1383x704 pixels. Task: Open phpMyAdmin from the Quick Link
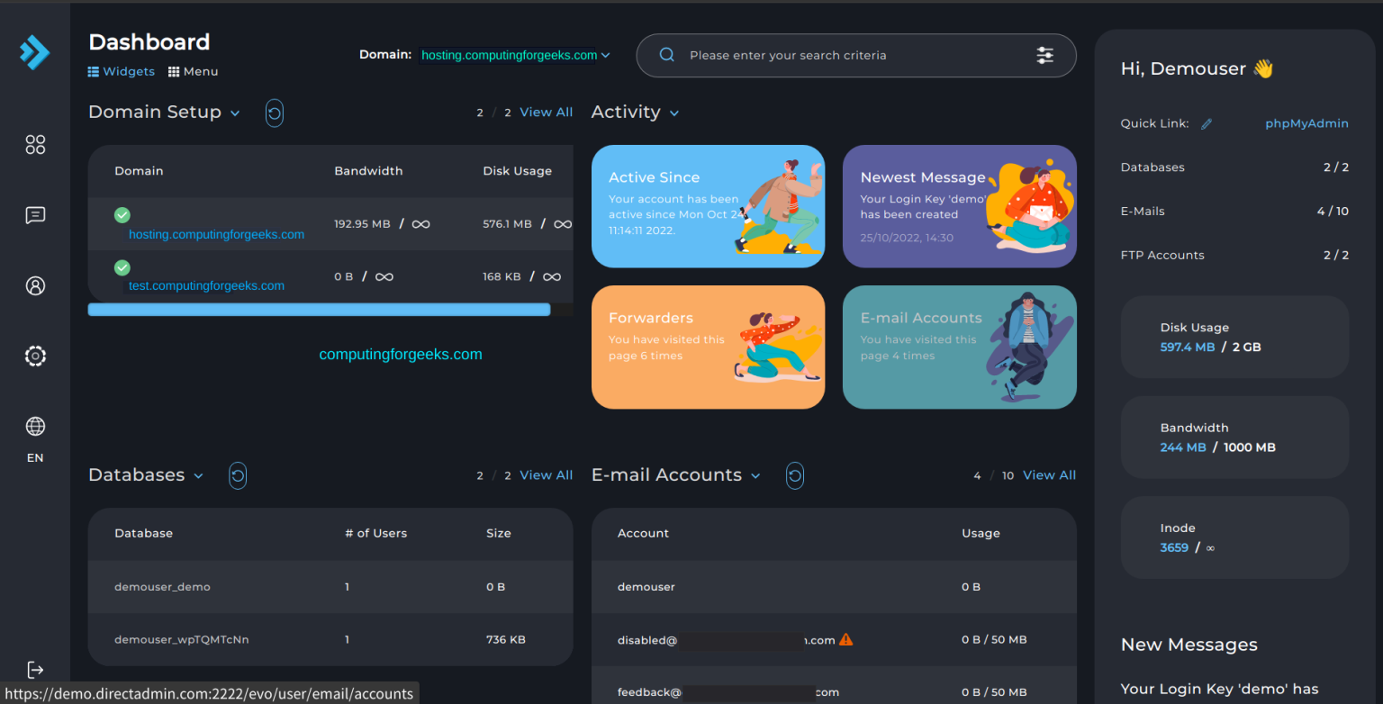[x=1306, y=122]
